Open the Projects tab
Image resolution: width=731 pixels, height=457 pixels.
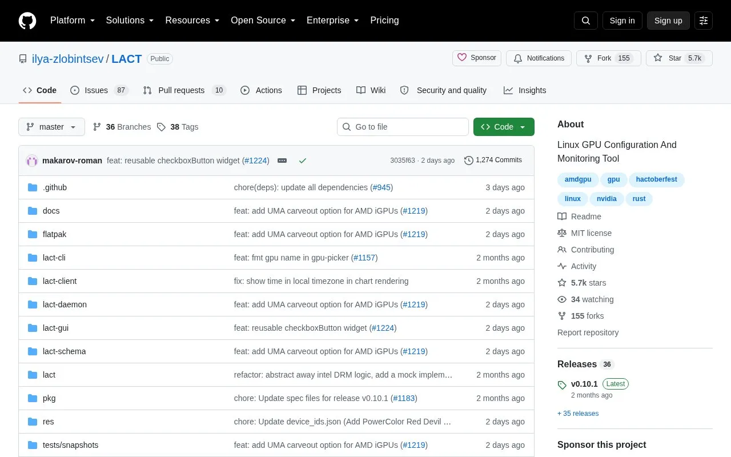pyautogui.click(x=319, y=90)
